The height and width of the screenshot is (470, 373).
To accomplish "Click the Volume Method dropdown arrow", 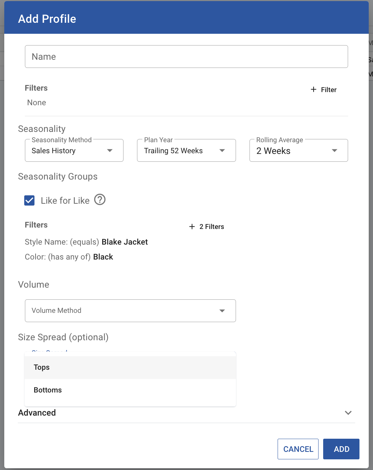I will [x=222, y=311].
